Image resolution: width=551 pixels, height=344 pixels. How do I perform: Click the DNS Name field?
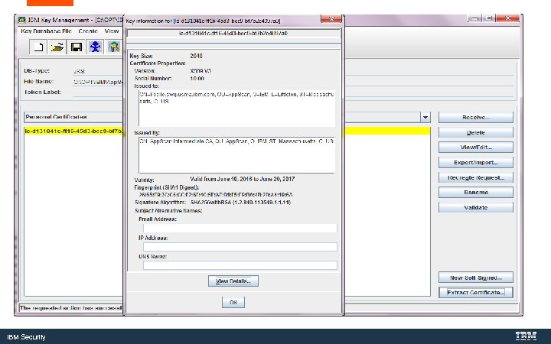240,265
